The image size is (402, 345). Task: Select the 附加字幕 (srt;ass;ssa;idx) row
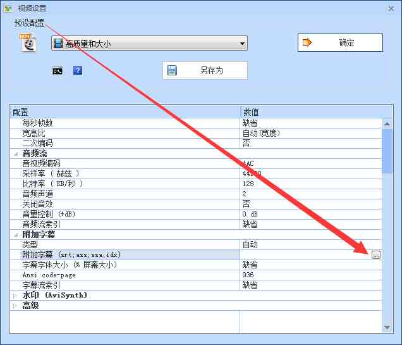click(x=196, y=255)
